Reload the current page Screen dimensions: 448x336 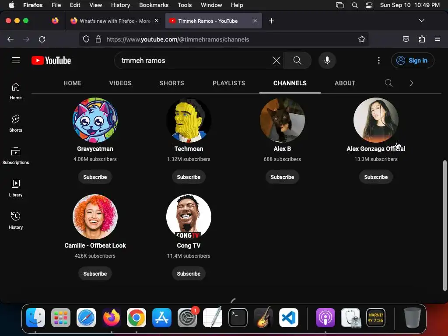pos(42,39)
